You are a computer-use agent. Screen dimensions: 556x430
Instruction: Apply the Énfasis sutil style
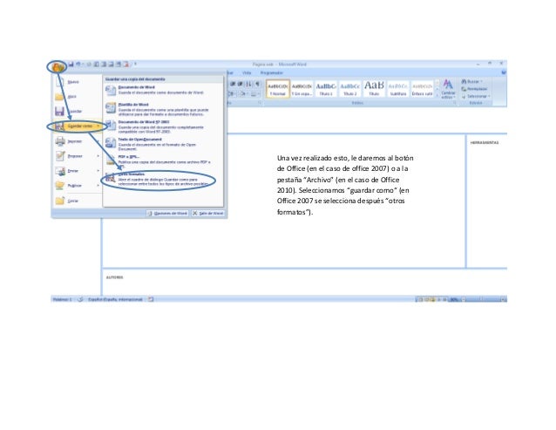[x=423, y=89]
